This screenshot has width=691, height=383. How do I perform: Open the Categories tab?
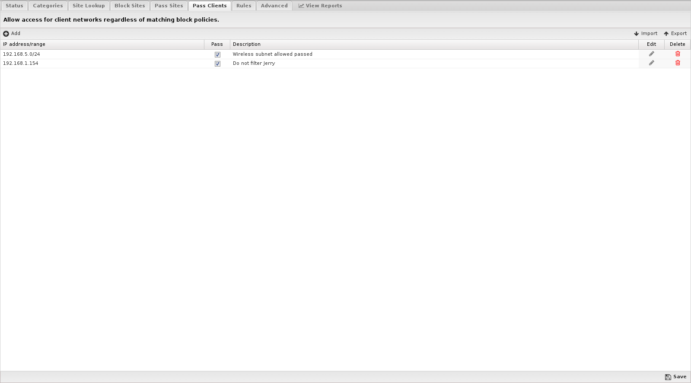(48, 6)
